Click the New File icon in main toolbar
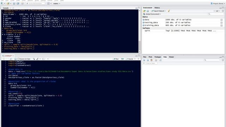This screenshot has height=127, width=226. [x=2, y=3]
